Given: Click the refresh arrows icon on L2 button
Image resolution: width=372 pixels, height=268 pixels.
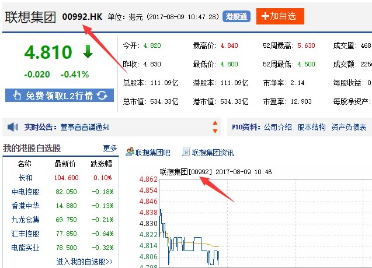Looking at the screenshot, I should pos(102,96).
